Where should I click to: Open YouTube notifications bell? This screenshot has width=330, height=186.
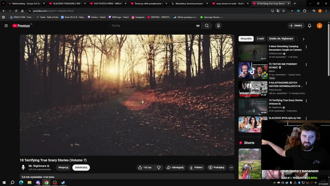310,26
